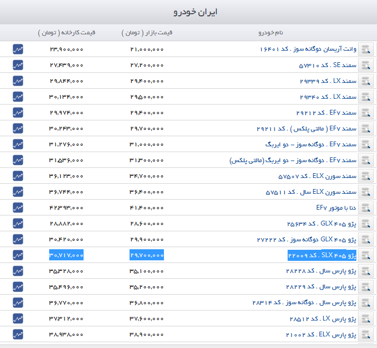Open chart for highlighted پژو ۴۰۵ SLX row
Screen dimensions: 377x348
pyautogui.click(x=18, y=255)
